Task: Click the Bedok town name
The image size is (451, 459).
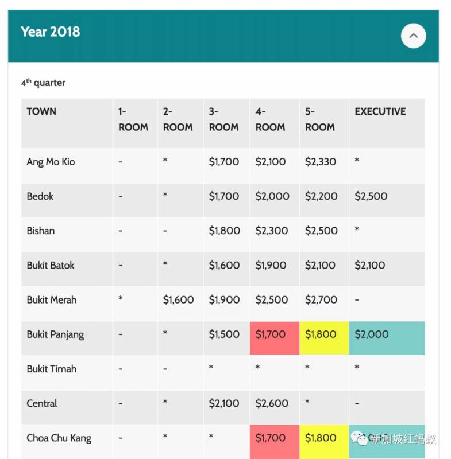Action: [40, 196]
